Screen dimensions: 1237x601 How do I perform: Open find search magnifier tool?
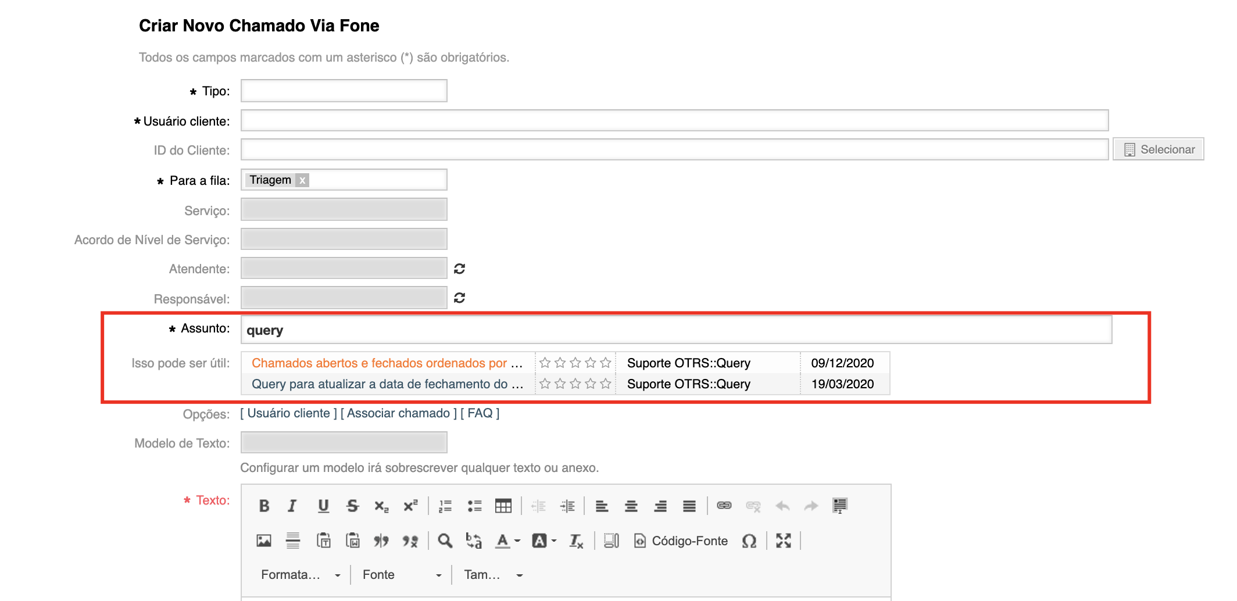[x=445, y=541]
